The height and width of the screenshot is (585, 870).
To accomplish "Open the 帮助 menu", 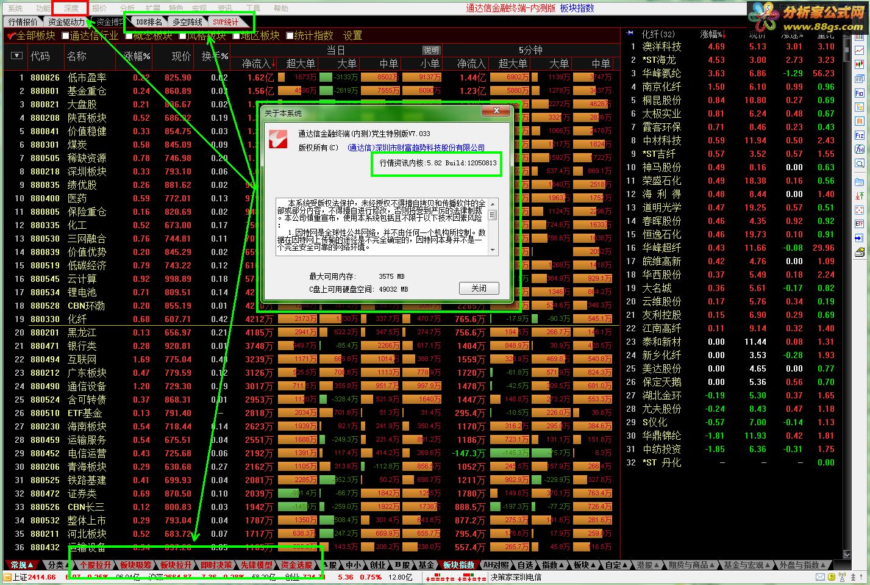I will tap(280, 9).
